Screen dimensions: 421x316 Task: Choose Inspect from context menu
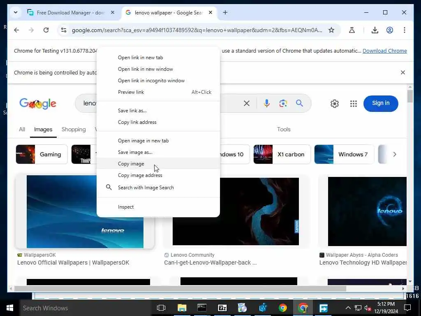point(158,207)
